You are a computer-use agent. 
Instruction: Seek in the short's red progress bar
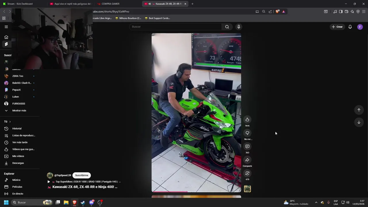pos(196,191)
